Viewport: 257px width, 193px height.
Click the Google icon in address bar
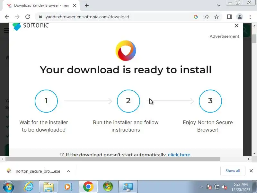coord(196,17)
